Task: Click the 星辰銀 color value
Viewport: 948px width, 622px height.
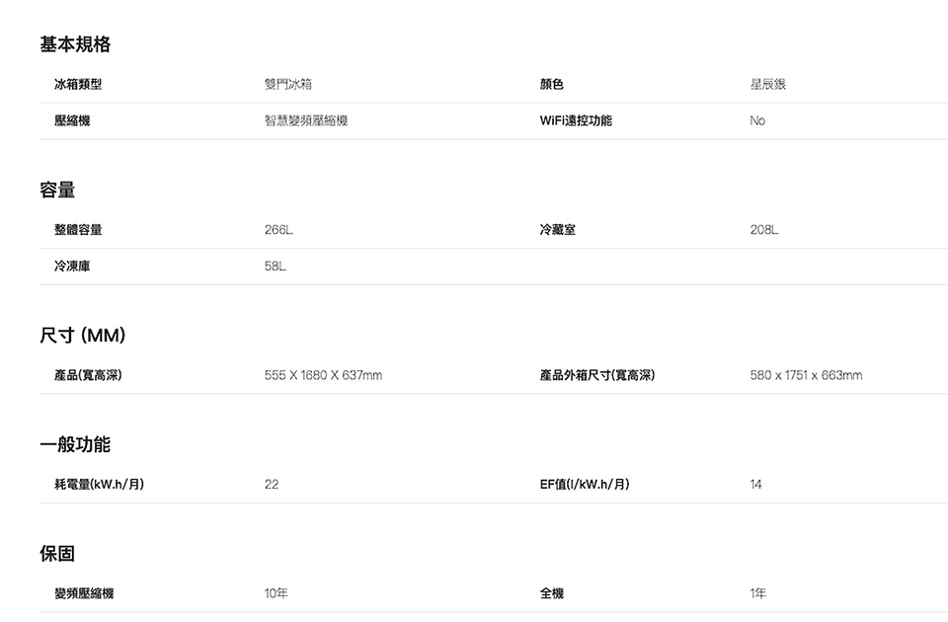Action: pos(768,85)
